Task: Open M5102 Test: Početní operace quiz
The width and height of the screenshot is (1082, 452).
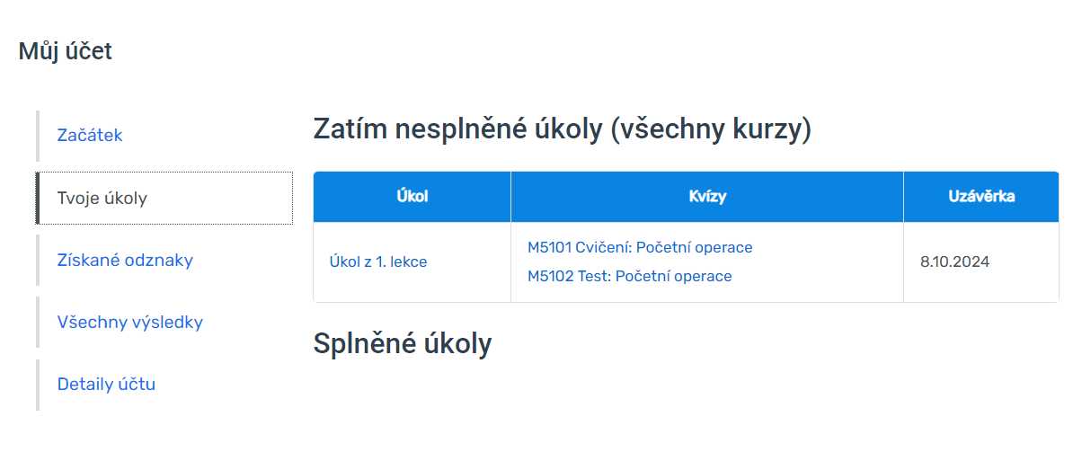Action: tap(630, 276)
